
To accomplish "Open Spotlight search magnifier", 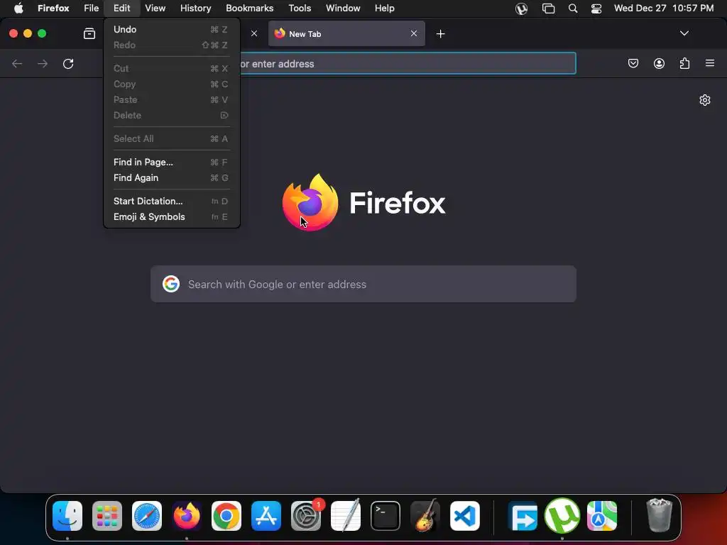I will click(x=573, y=9).
